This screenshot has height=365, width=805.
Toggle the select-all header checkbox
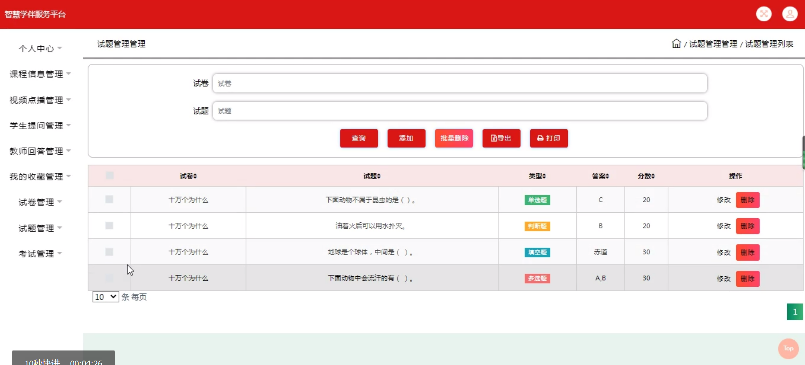point(110,175)
